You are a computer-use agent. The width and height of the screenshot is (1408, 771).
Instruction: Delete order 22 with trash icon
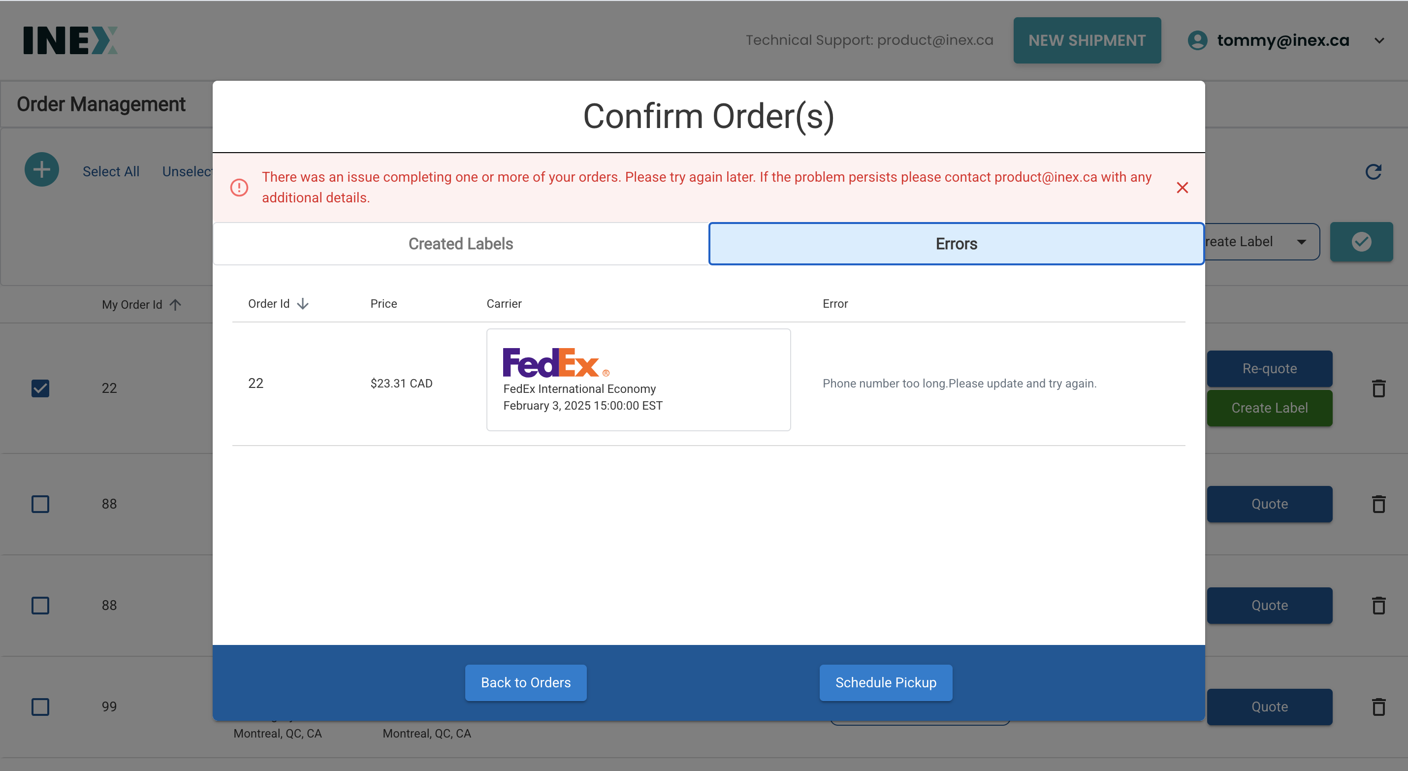(x=1378, y=388)
